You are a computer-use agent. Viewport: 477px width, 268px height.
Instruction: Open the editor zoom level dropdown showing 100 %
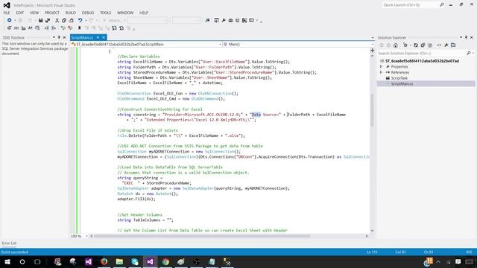(86, 236)
